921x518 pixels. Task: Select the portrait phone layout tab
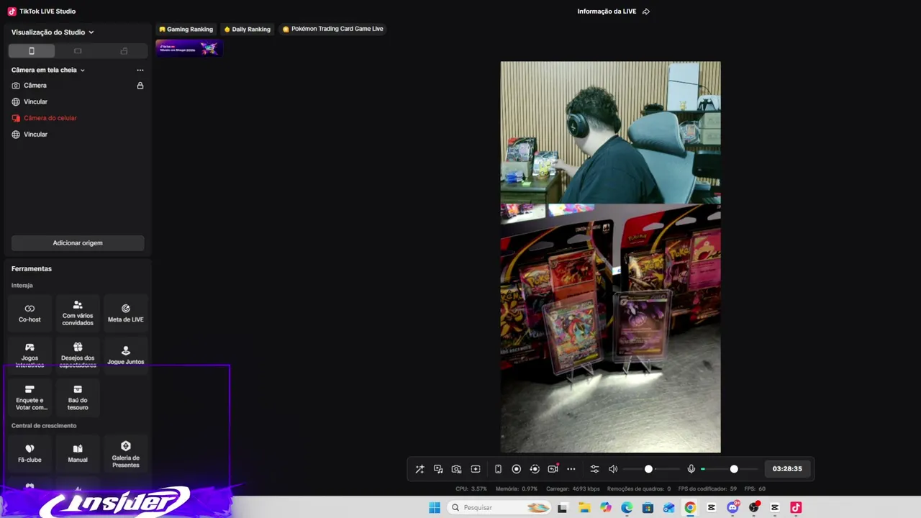(32, 51)
